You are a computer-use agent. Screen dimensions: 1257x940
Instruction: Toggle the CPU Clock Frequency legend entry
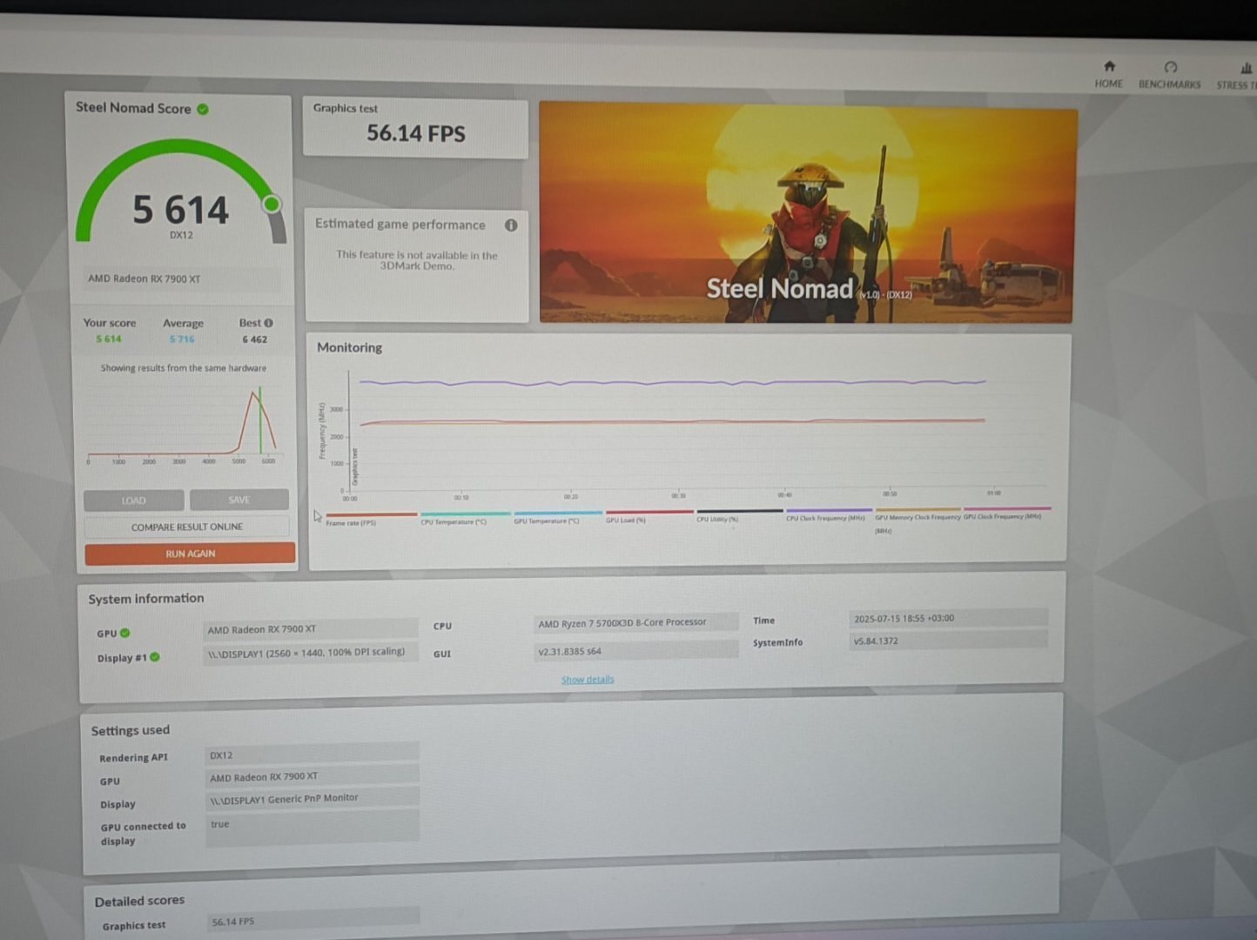click(x=828, y=514)
